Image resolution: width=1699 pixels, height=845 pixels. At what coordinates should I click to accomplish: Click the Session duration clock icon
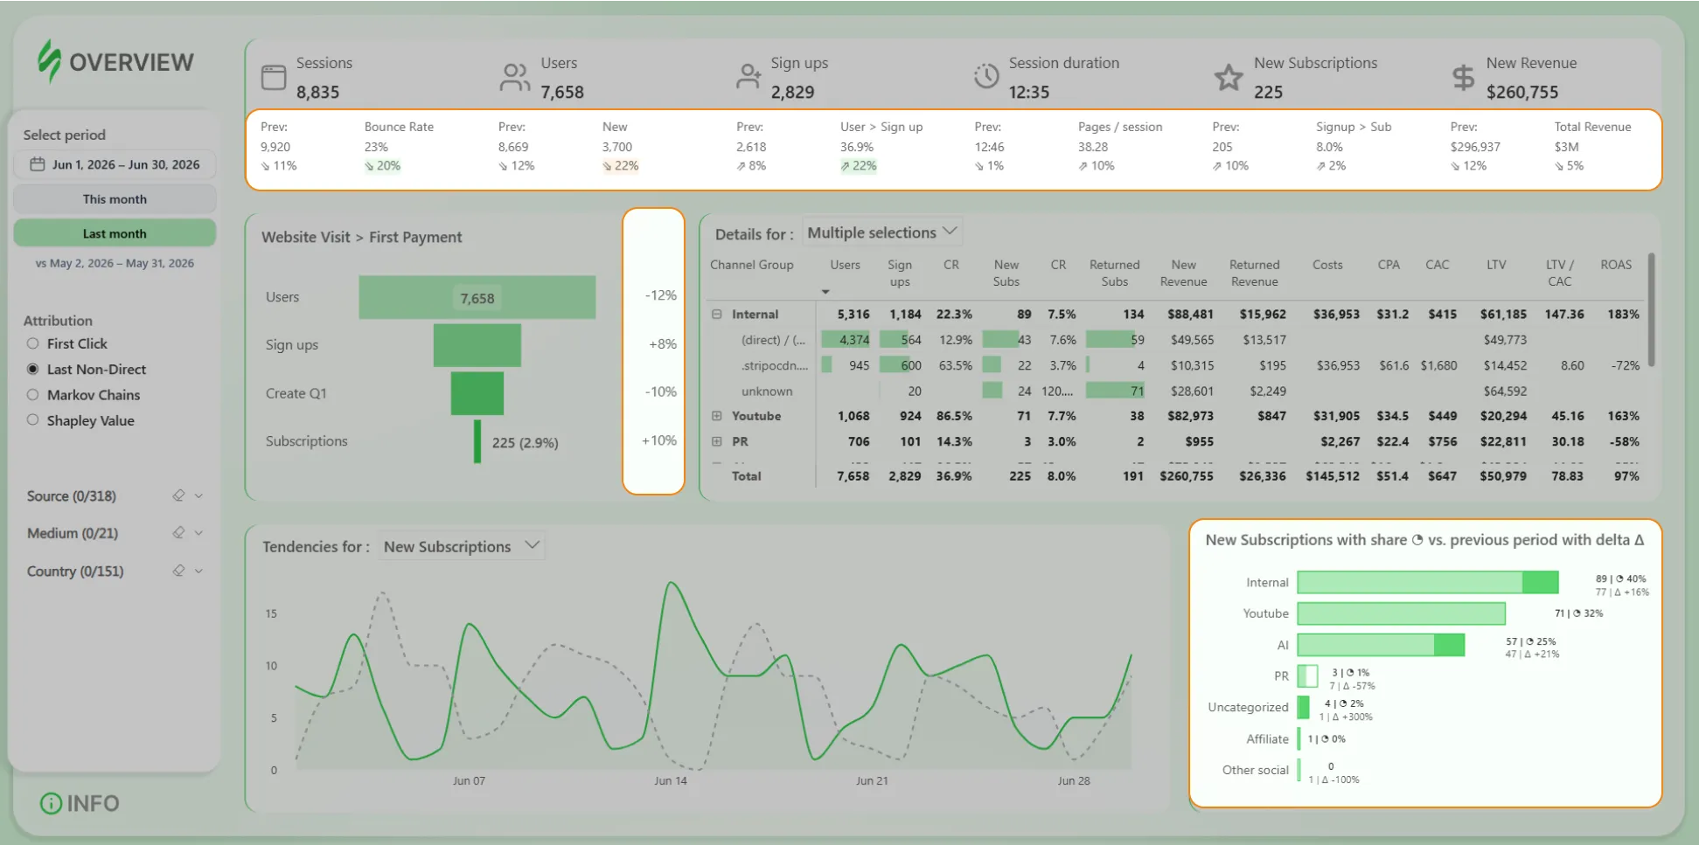[x=986, y=76]
